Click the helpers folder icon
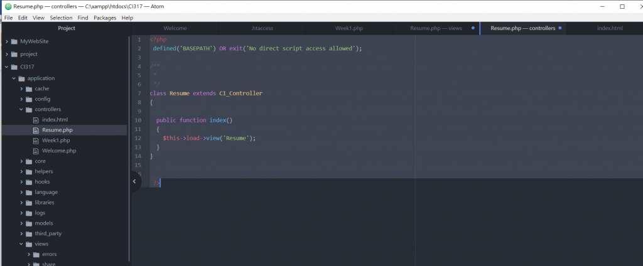The image size is (643, 266). 29,171
